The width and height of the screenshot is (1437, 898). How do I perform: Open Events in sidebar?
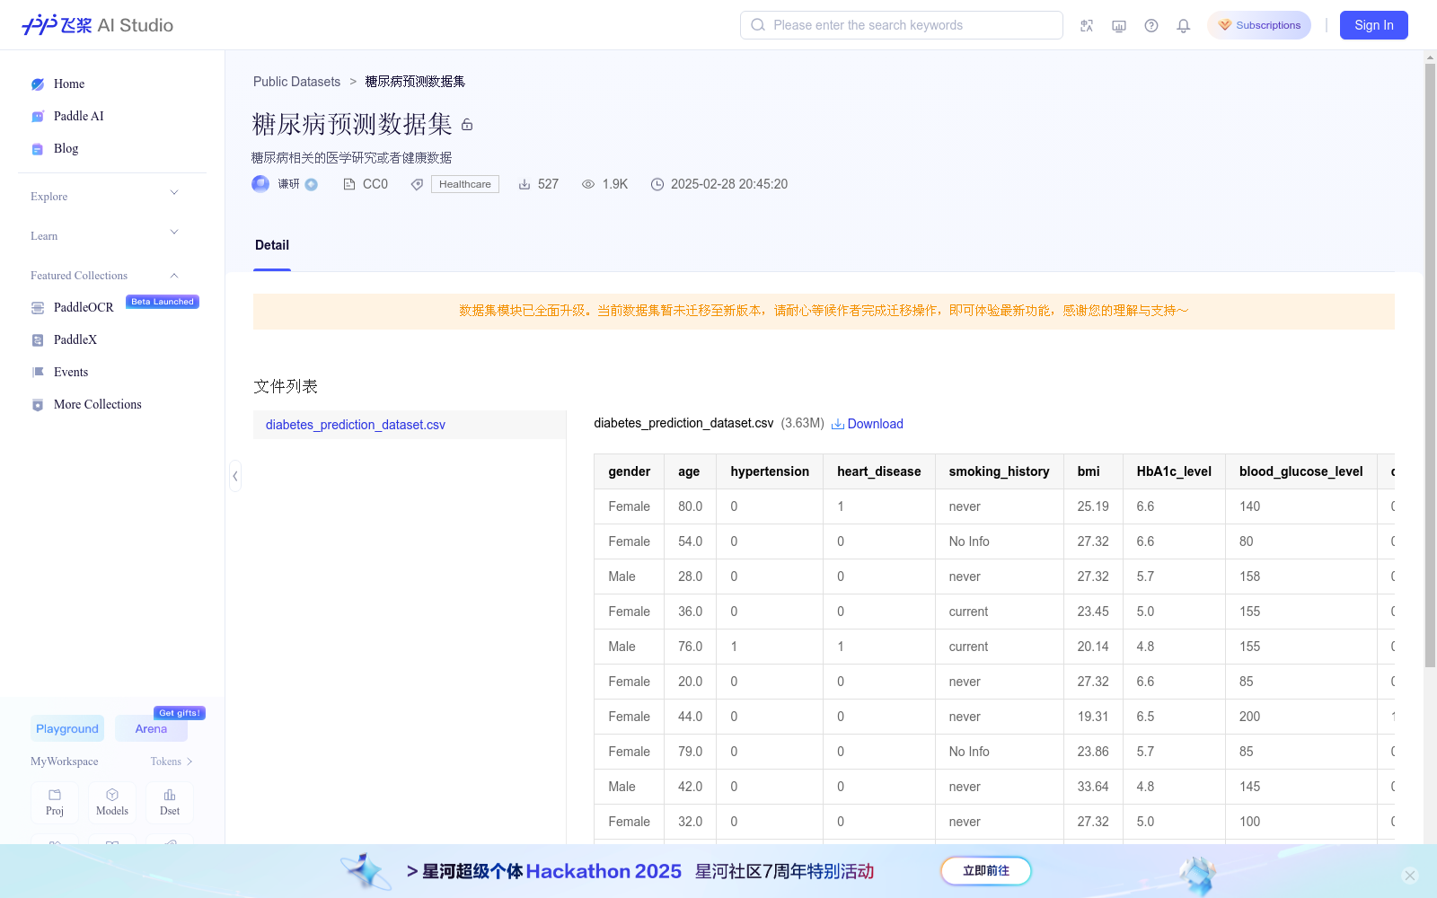[x=71, y=372]
